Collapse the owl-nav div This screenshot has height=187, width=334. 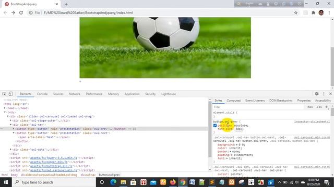pyautogui.click(x=10, y=125)
